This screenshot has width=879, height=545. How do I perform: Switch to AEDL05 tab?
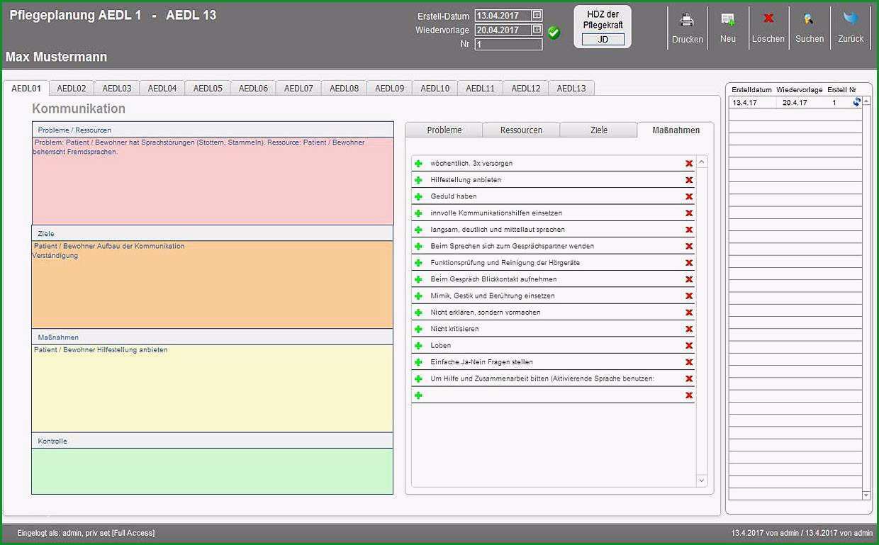click(x=208, y=89)
